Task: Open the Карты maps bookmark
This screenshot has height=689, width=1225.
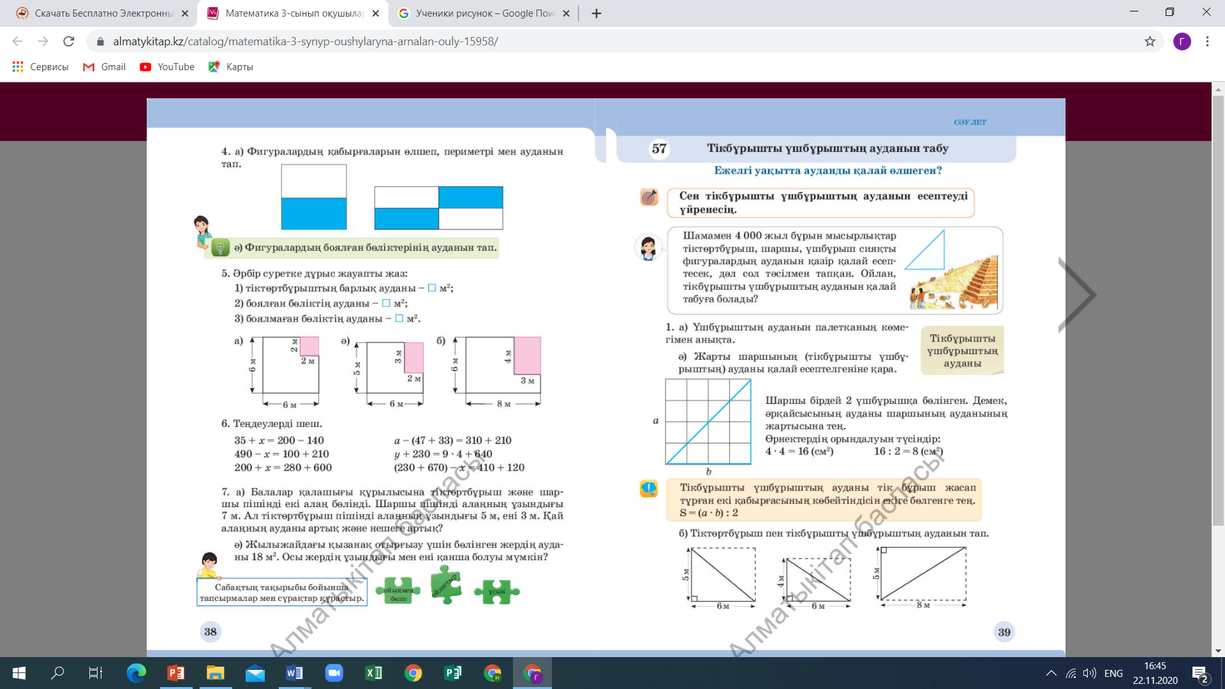Action: (x=231, y=67)
